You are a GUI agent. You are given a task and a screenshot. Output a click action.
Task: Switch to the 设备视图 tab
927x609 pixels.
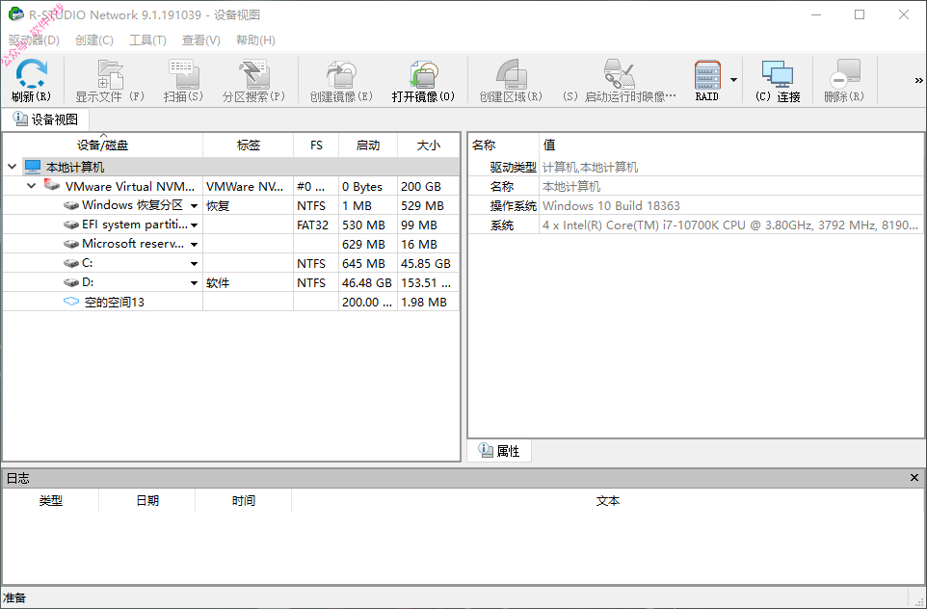45,119
